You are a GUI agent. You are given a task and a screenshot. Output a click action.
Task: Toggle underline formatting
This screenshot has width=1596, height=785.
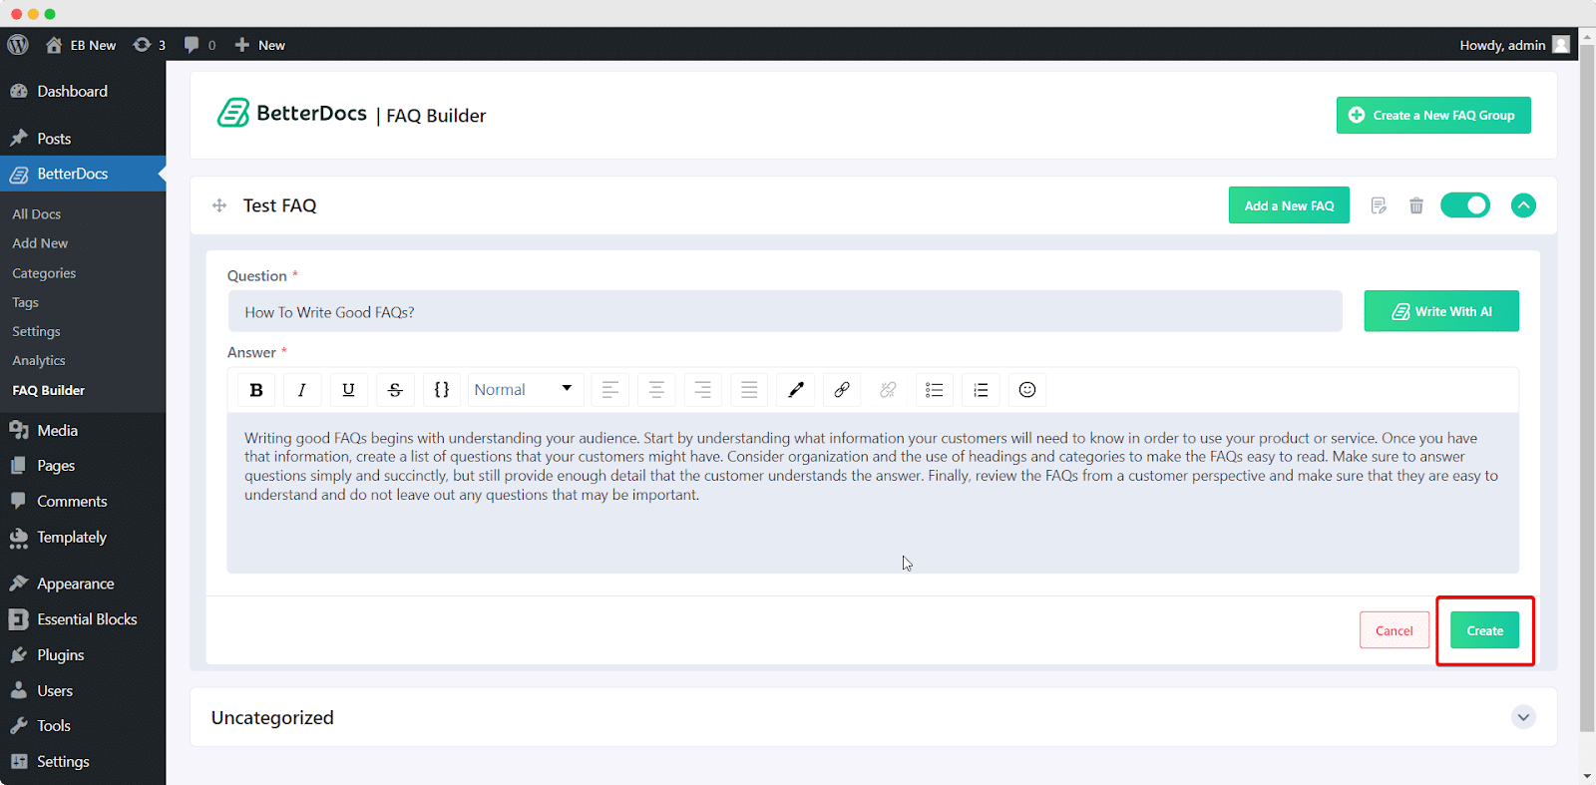point(348,390)
